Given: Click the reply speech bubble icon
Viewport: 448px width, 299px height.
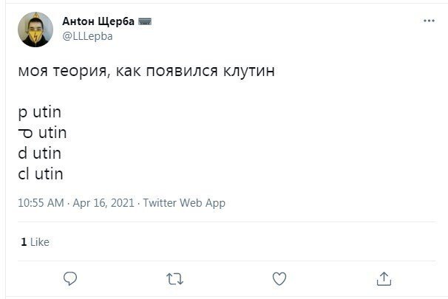Looking at the screenshot, I should pyautogui.click(x=71, y=278).
